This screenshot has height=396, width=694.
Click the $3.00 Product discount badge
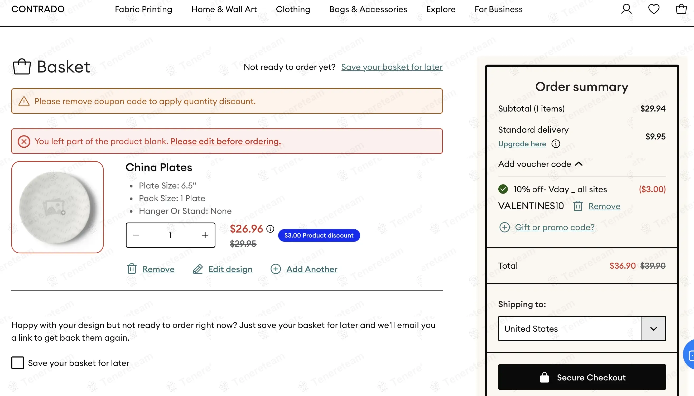(x=319, y=235)
